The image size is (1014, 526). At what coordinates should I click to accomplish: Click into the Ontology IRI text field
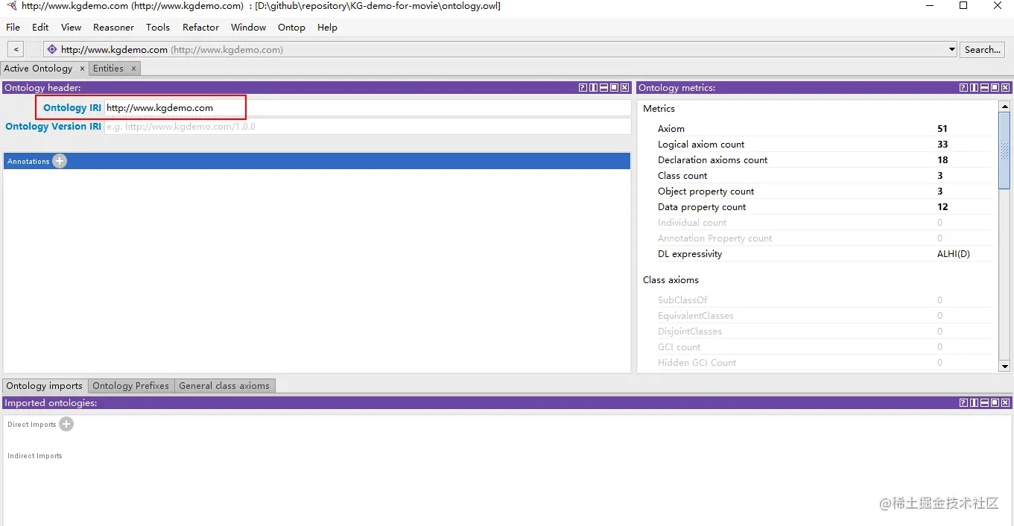pos(367,108)
